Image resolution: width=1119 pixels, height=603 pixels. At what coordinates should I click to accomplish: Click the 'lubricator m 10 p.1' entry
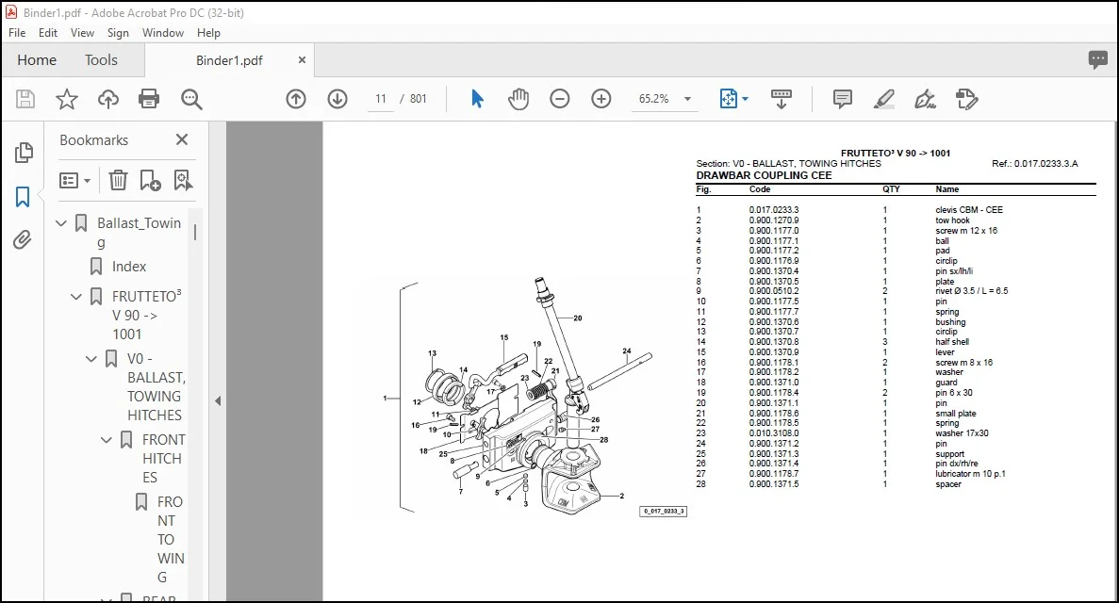[x=970, y=474]
